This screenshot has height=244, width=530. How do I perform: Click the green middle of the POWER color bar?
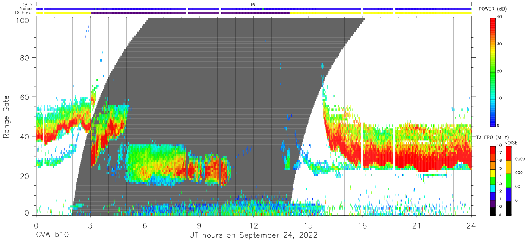(x=492, y=71)
